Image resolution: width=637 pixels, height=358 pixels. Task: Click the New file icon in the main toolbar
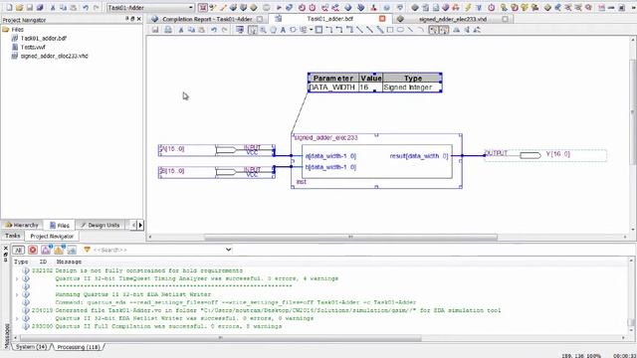point(9,7)
